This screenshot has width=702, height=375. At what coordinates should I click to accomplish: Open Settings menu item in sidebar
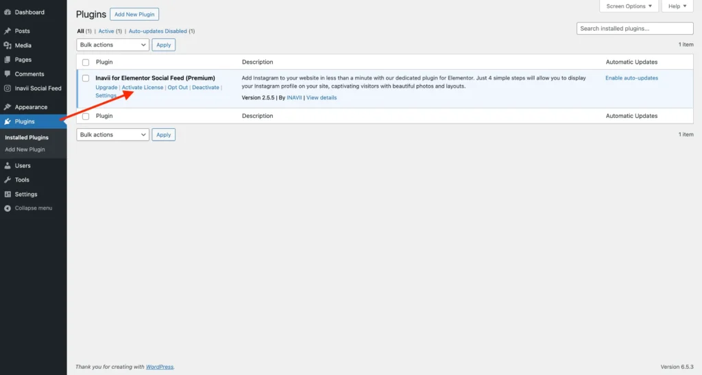pyautogui.click(x=26, y=194)
